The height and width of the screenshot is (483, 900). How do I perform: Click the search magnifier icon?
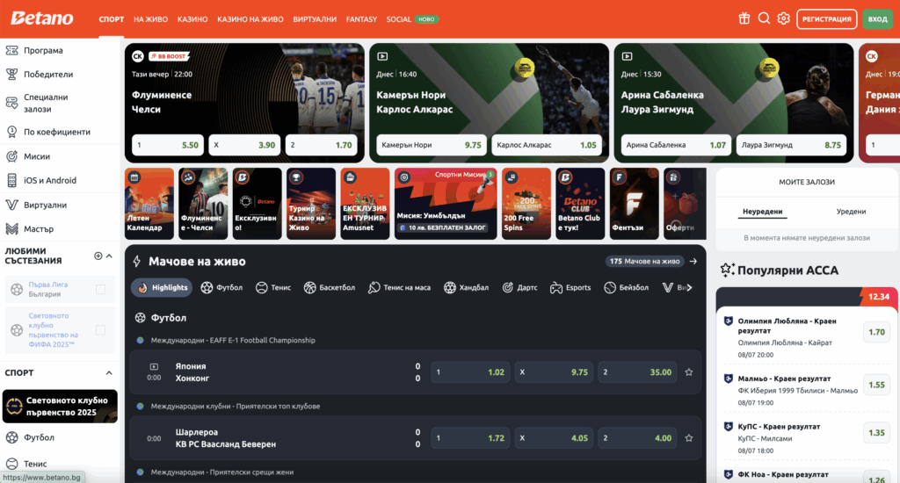[764, 18]
